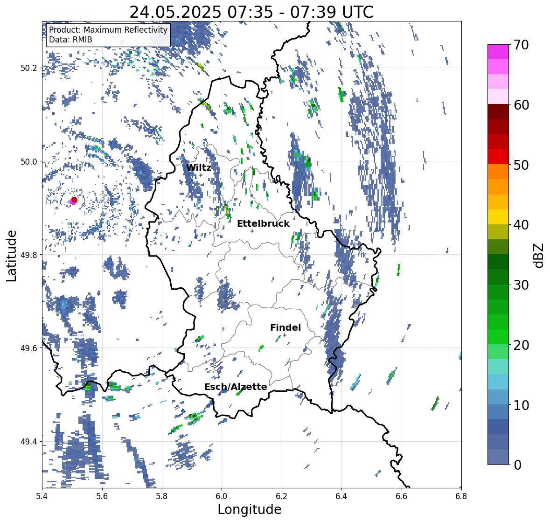The width and height of the screenshot is (550, 521).
Task: Click the cross marker below Findel
Action: pos(285,335)
